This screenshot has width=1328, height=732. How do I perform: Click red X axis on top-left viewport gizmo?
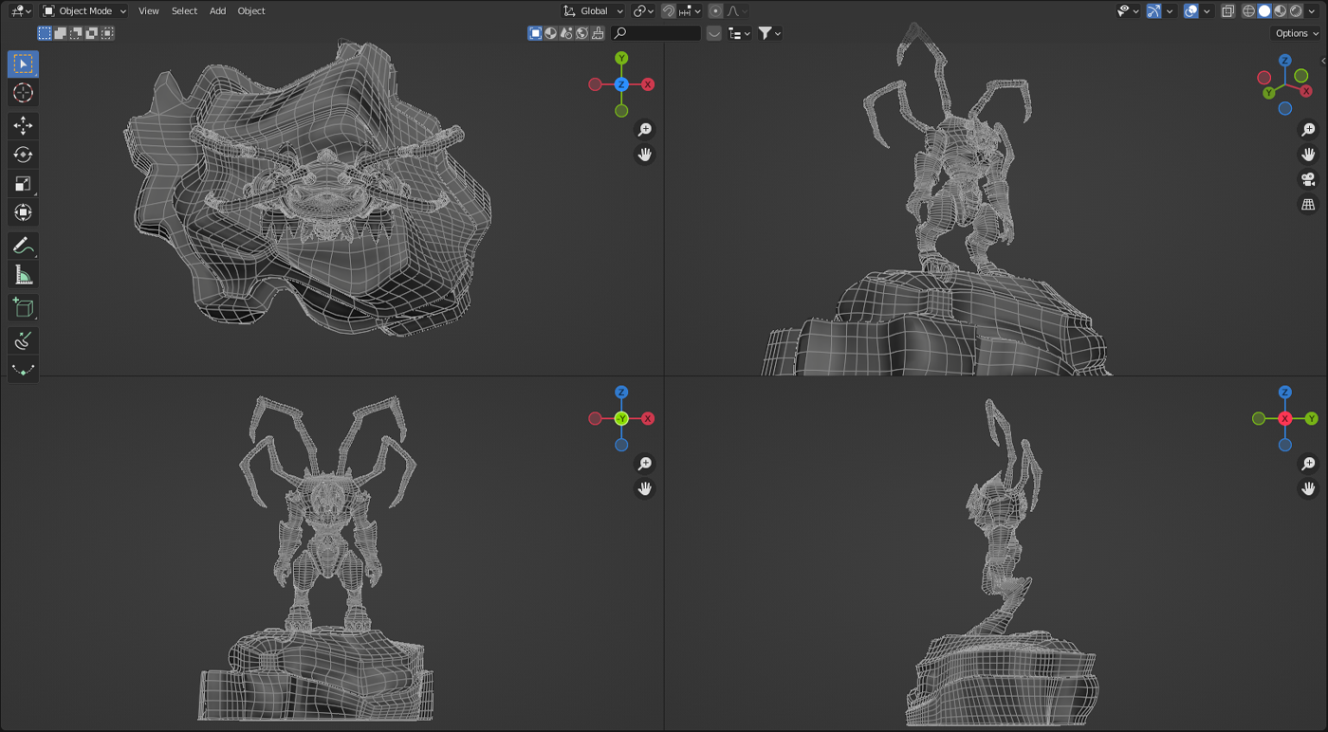[x=648, y=84]
